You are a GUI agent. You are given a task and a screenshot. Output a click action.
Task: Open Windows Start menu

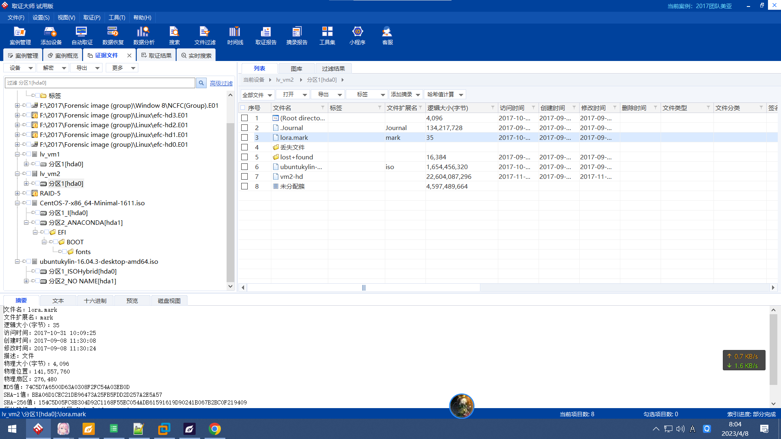click(12, 429)
